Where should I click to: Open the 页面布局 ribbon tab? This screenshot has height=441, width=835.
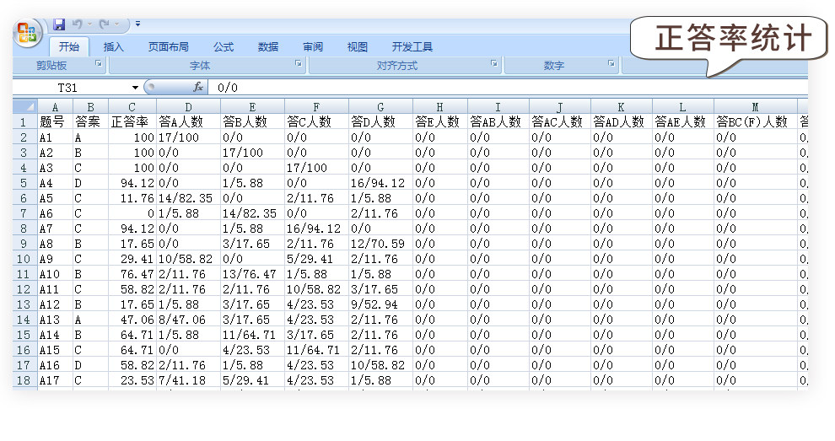(169, 47)
